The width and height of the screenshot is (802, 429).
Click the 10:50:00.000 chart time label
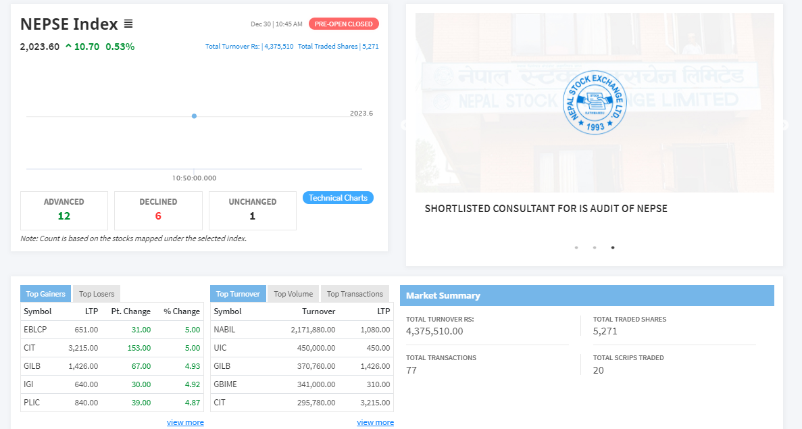click(x=195, y=178)
